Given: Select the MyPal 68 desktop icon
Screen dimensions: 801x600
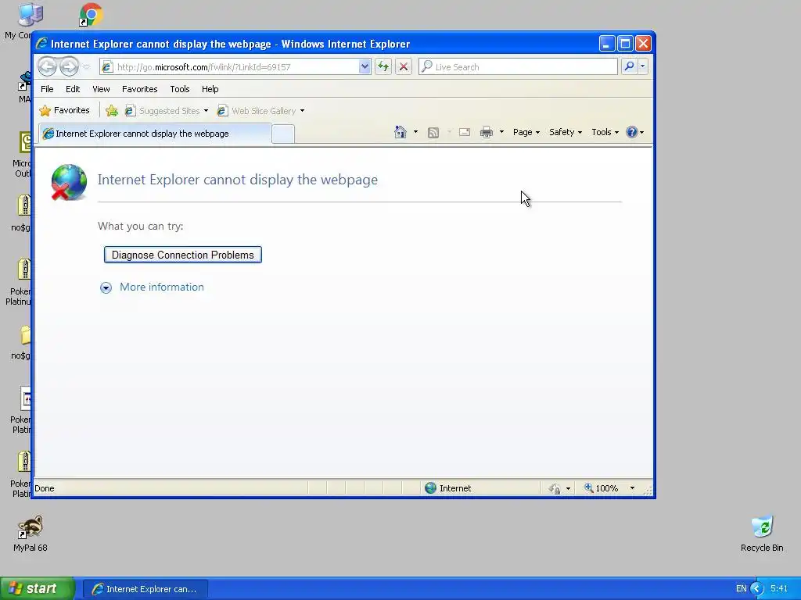Looking at the screenshot, I should point(31,534).
